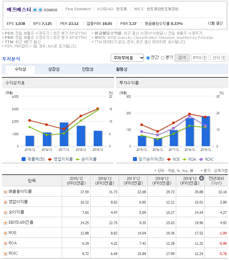The height and width of the screenshot is (260, 229).
Task: Switch to the 수익성 tab
Action: coord(20,69)
